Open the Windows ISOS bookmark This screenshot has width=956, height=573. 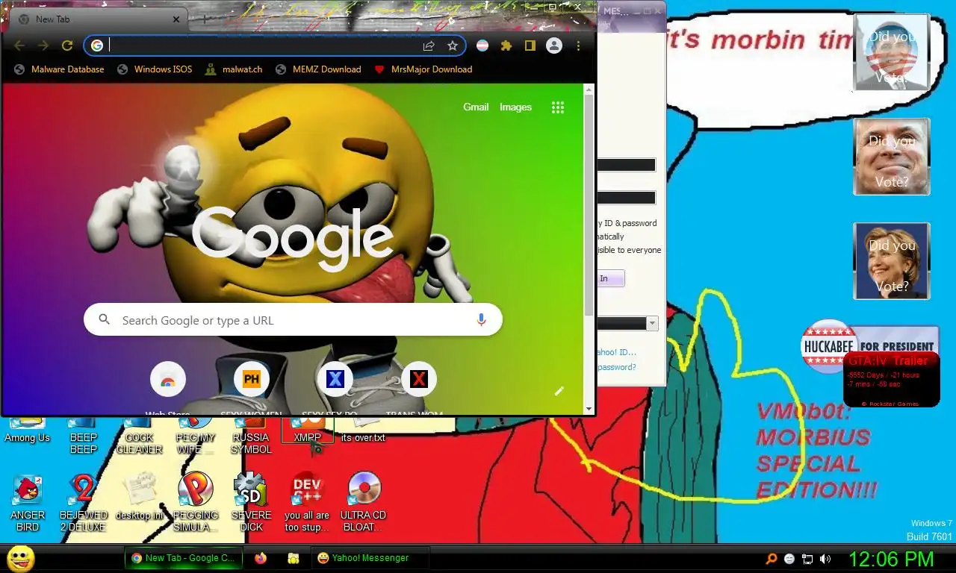click(x=155, y=69)
